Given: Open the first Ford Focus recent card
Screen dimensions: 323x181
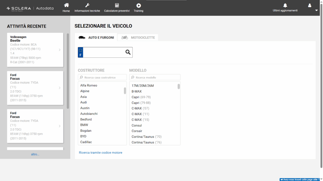Looking at the screenshot, I should pos(35,88).
